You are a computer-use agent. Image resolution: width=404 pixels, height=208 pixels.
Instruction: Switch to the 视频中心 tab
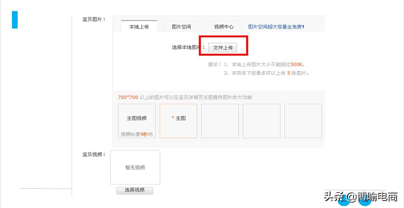coord(224,26)
